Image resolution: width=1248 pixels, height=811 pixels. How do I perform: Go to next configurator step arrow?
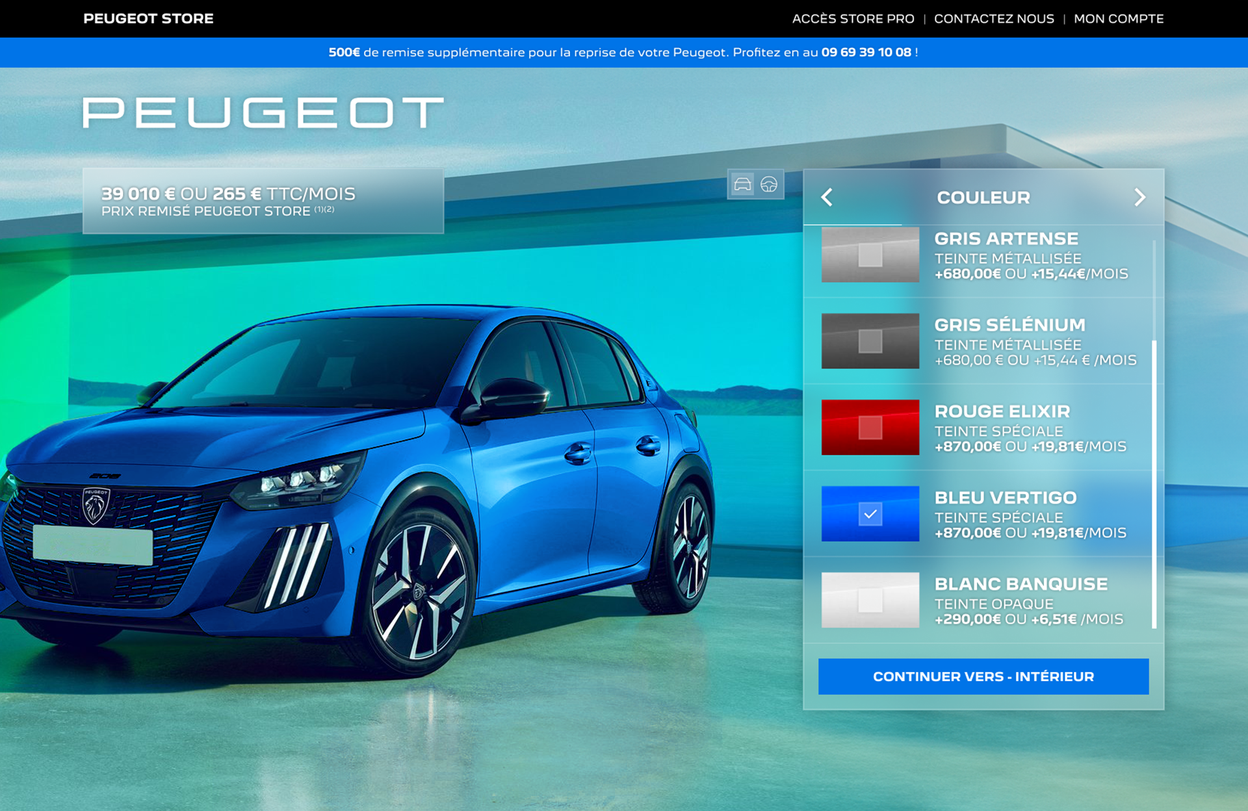(1139, 198)
